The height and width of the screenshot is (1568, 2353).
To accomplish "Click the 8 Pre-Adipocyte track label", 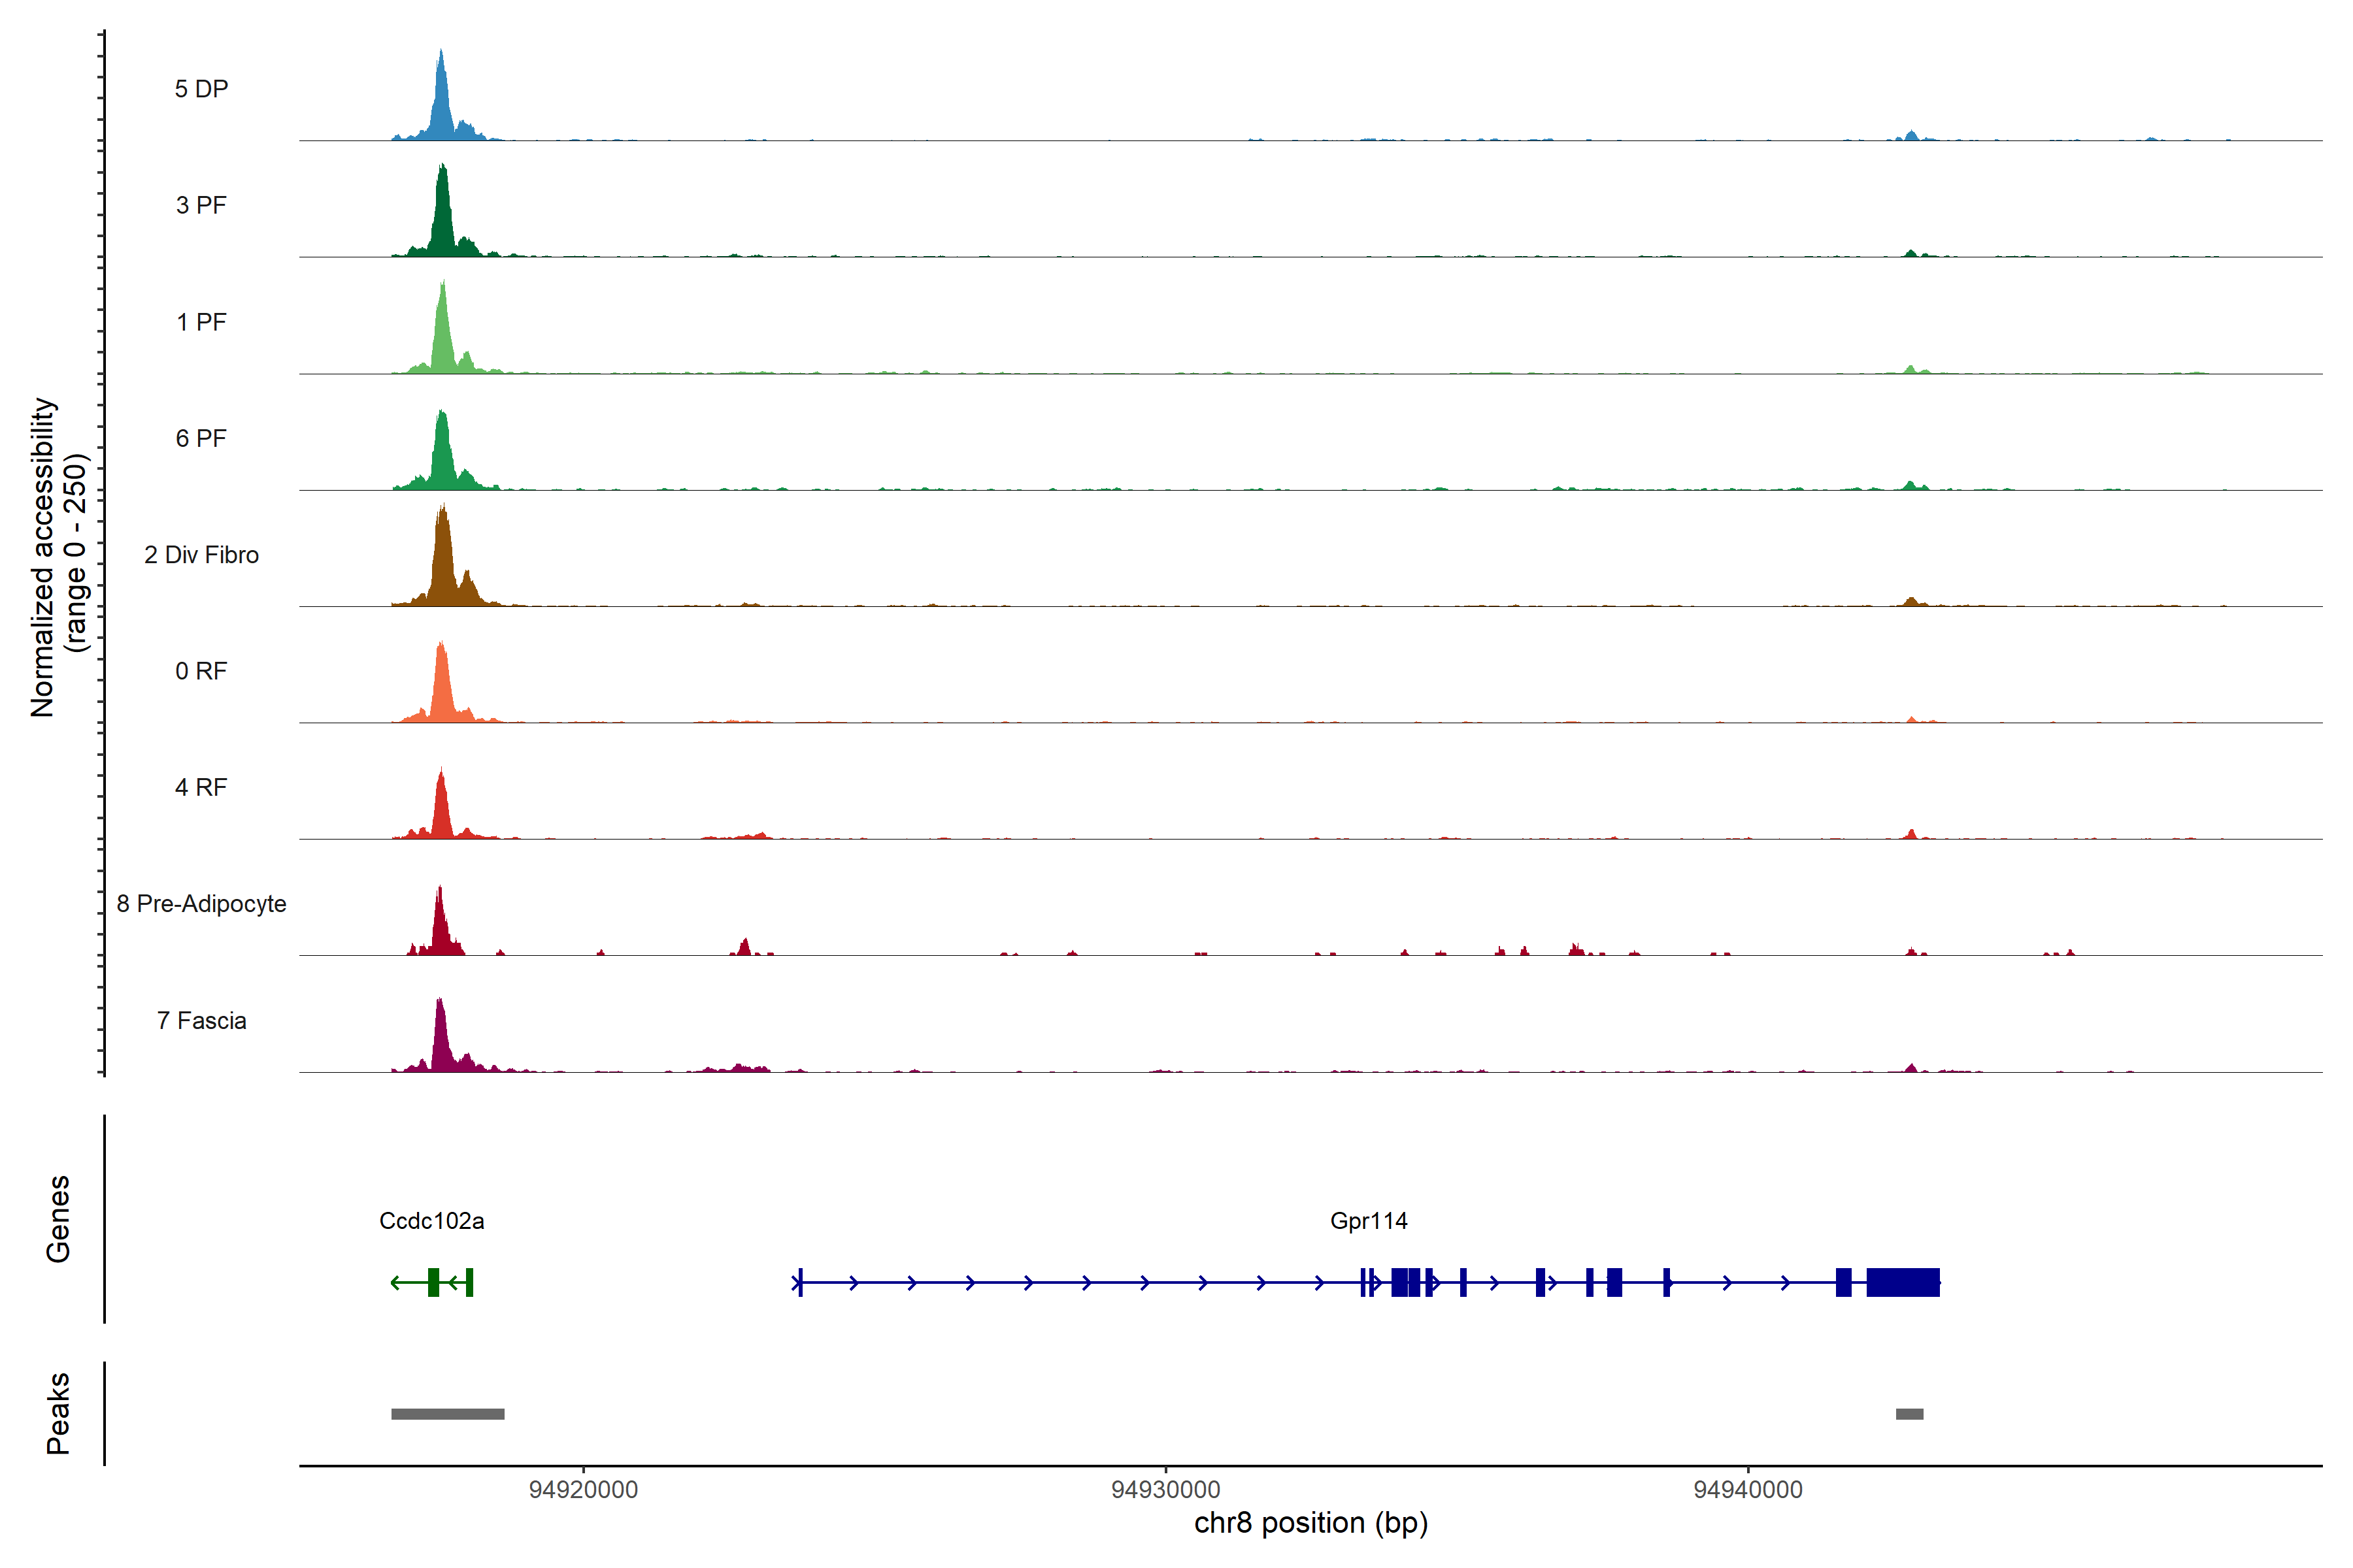I will point(201,904).
